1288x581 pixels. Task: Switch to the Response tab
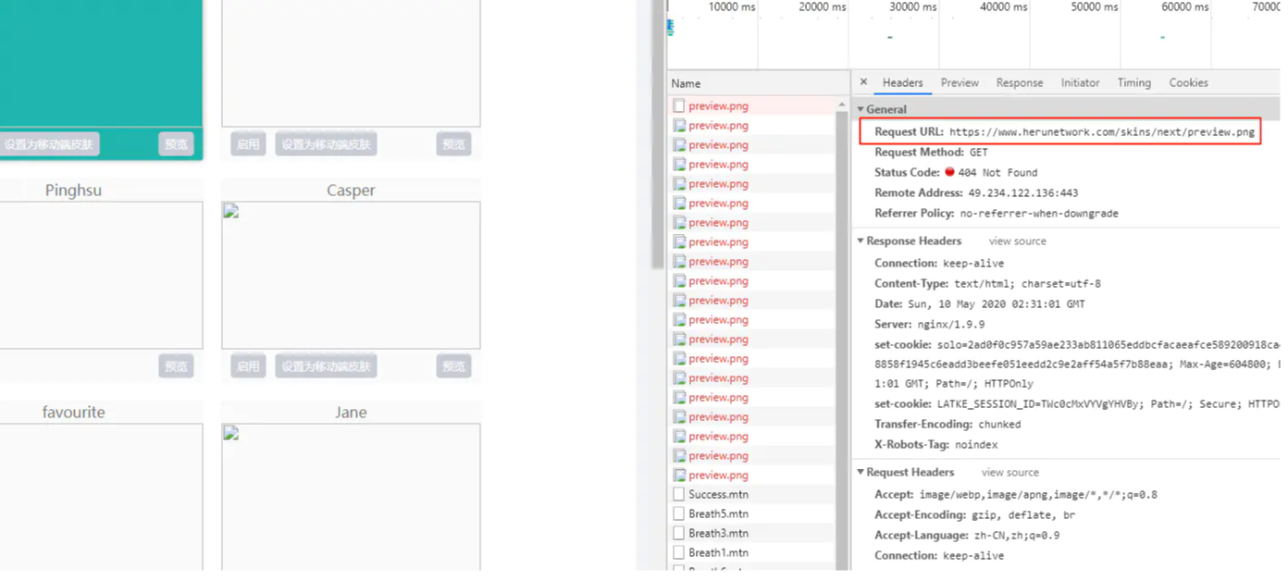(x=1020, y=82)
